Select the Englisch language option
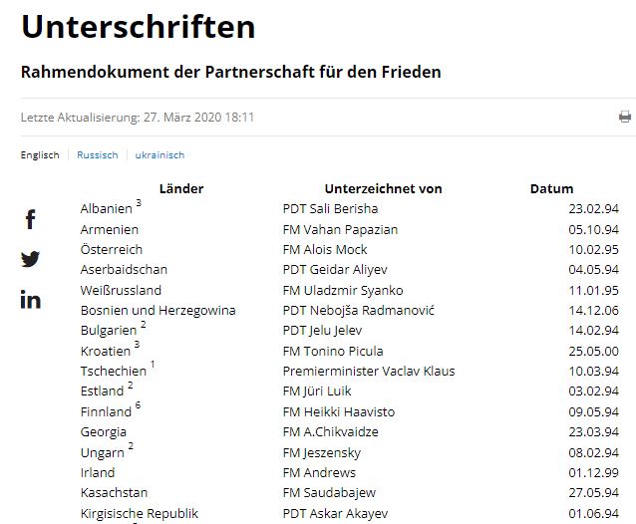The image size is (636, 524). (x=40, y=155)
